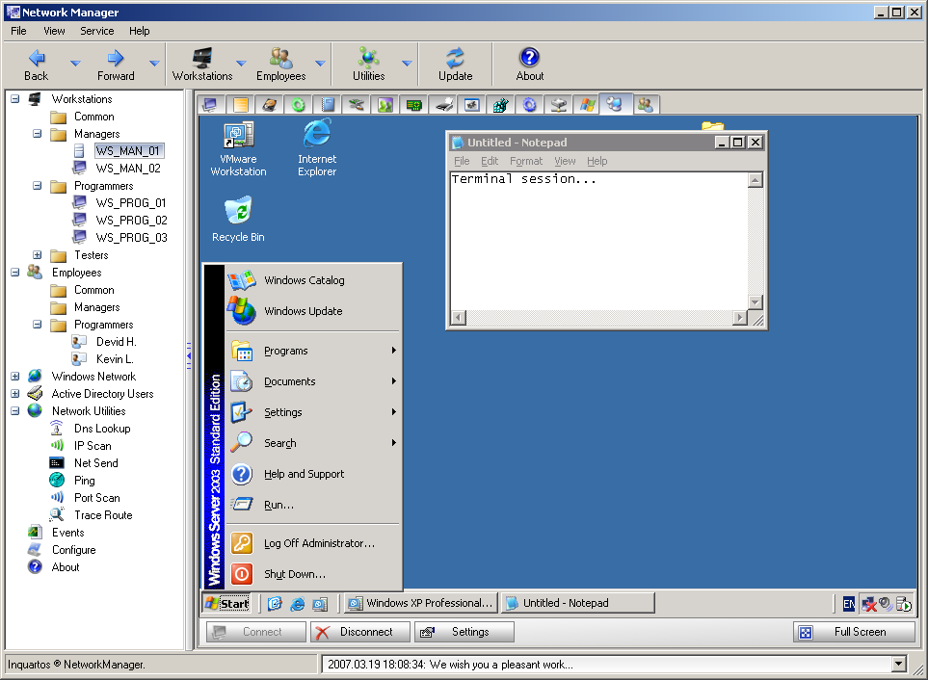
Task: Click Internet Explorer quick launch icon
Action: point(298,604)
